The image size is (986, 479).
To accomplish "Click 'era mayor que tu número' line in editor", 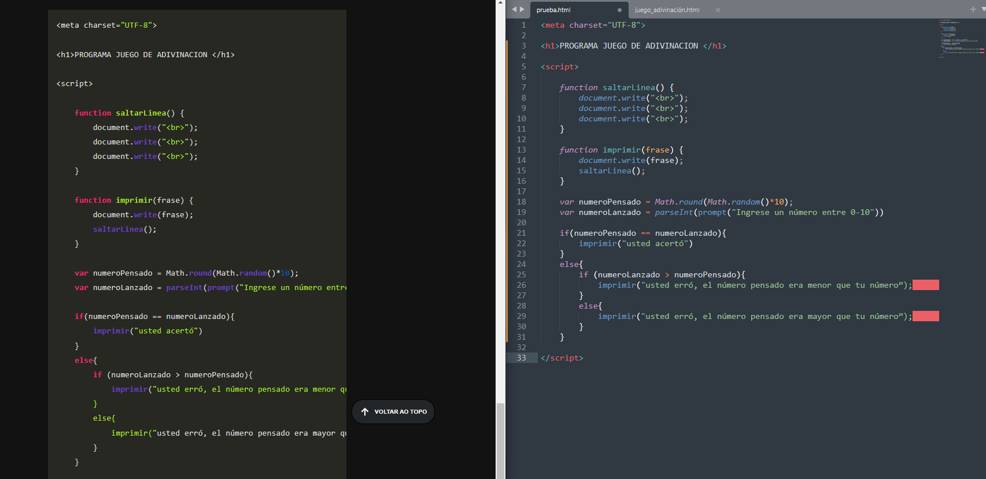I will pyautogui.click(x=755, y=316).
